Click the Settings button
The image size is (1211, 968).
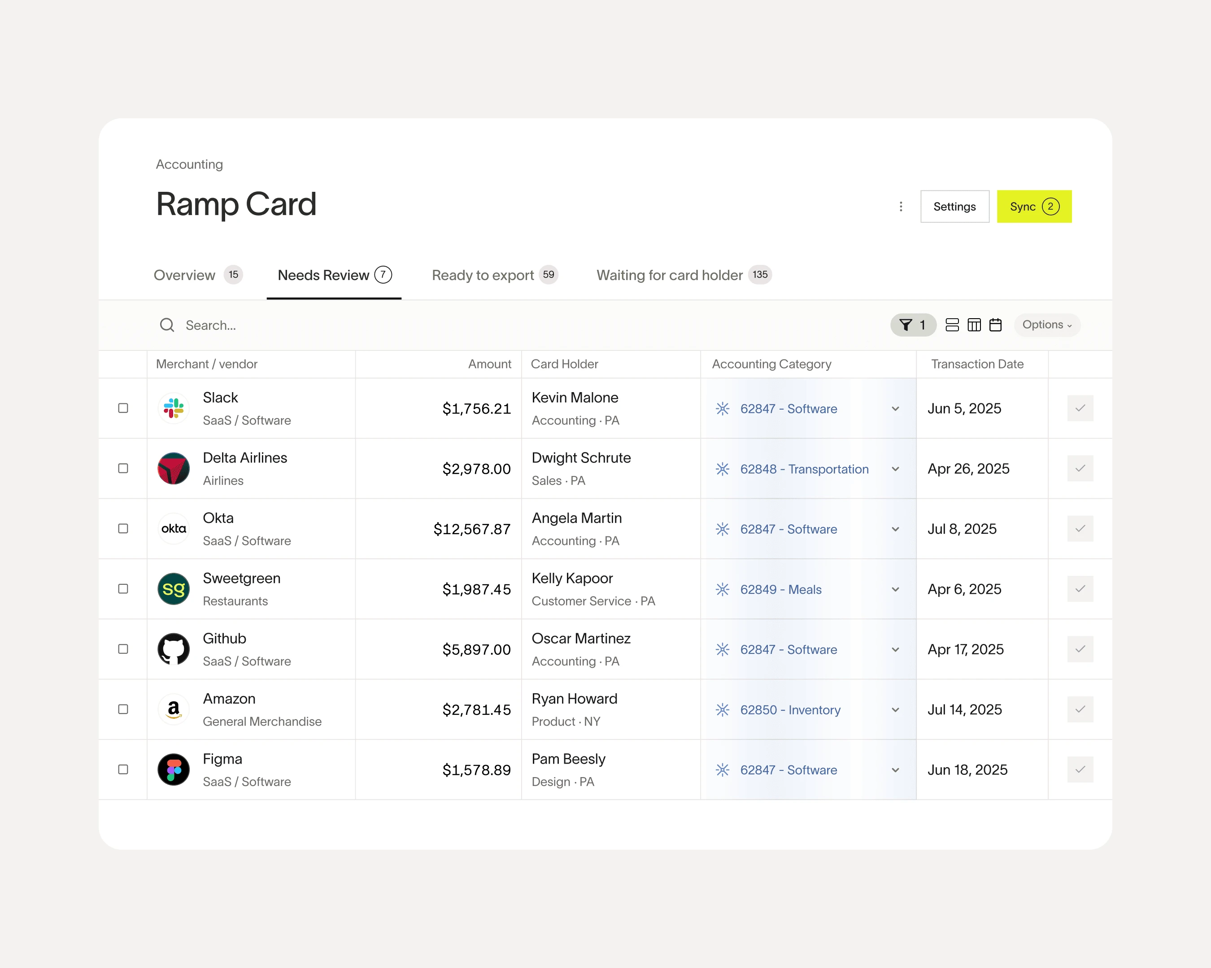tap(954, 207)
